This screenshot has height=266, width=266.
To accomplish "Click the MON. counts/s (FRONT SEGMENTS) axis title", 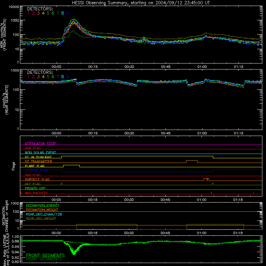I will click(4, 35).
